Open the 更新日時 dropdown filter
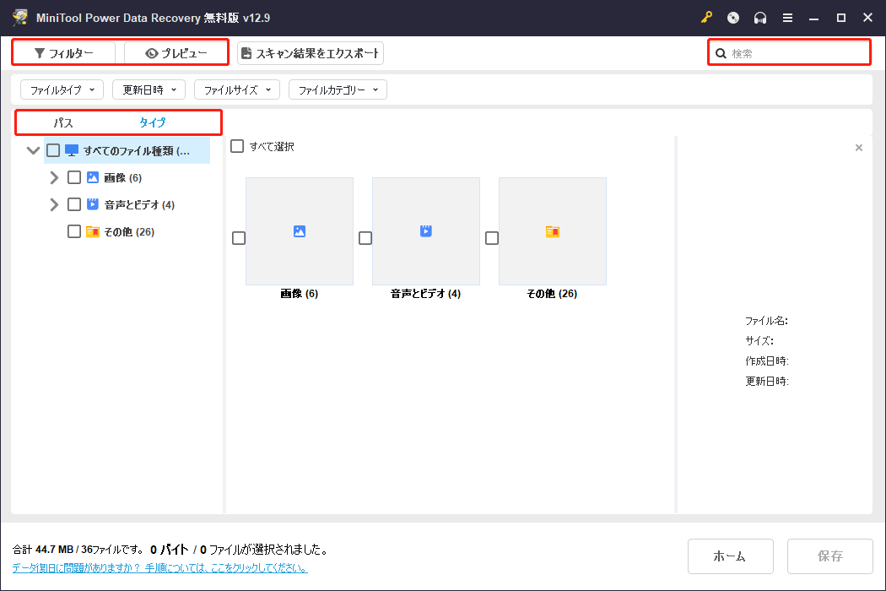Image resolution: width=886 pixels, height=591 pixels. [x=149, y=89]
